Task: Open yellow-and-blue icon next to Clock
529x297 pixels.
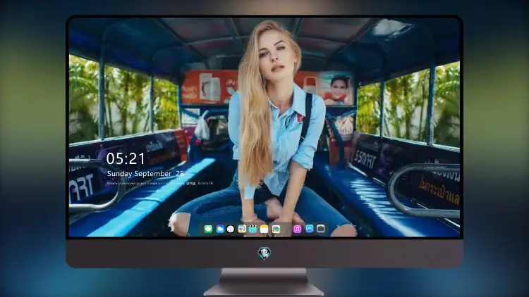Action: 242,229
